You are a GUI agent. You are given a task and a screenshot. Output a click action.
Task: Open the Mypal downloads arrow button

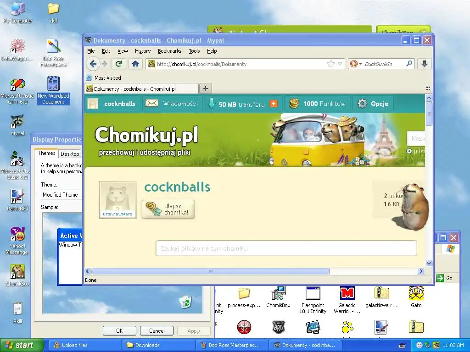(x=424, y=64)
